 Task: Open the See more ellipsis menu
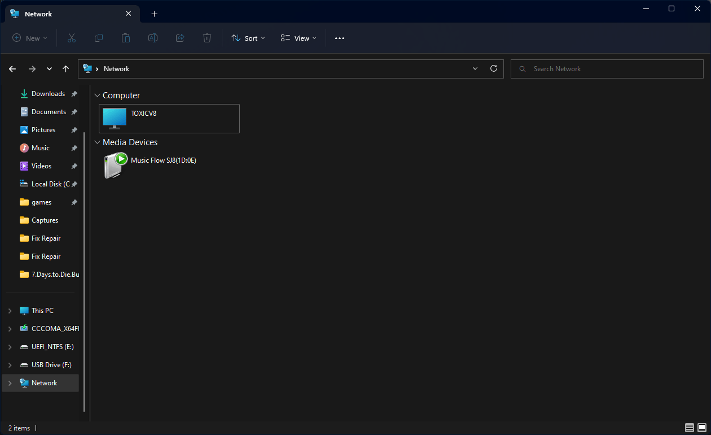pyautogui.click(x=339, y=38)
